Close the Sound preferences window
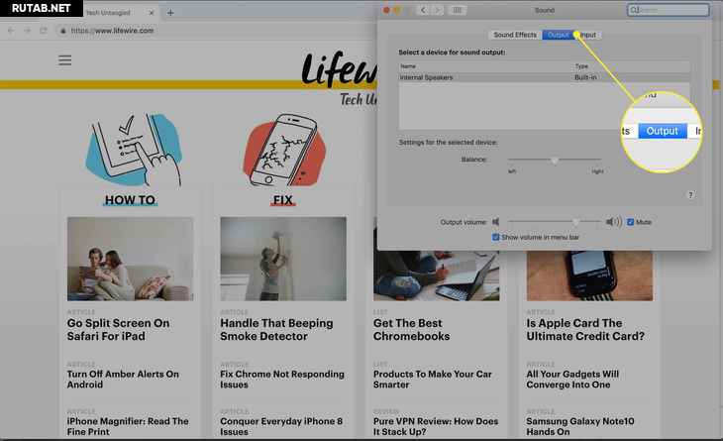723x441 pixels. pos(386,10)
